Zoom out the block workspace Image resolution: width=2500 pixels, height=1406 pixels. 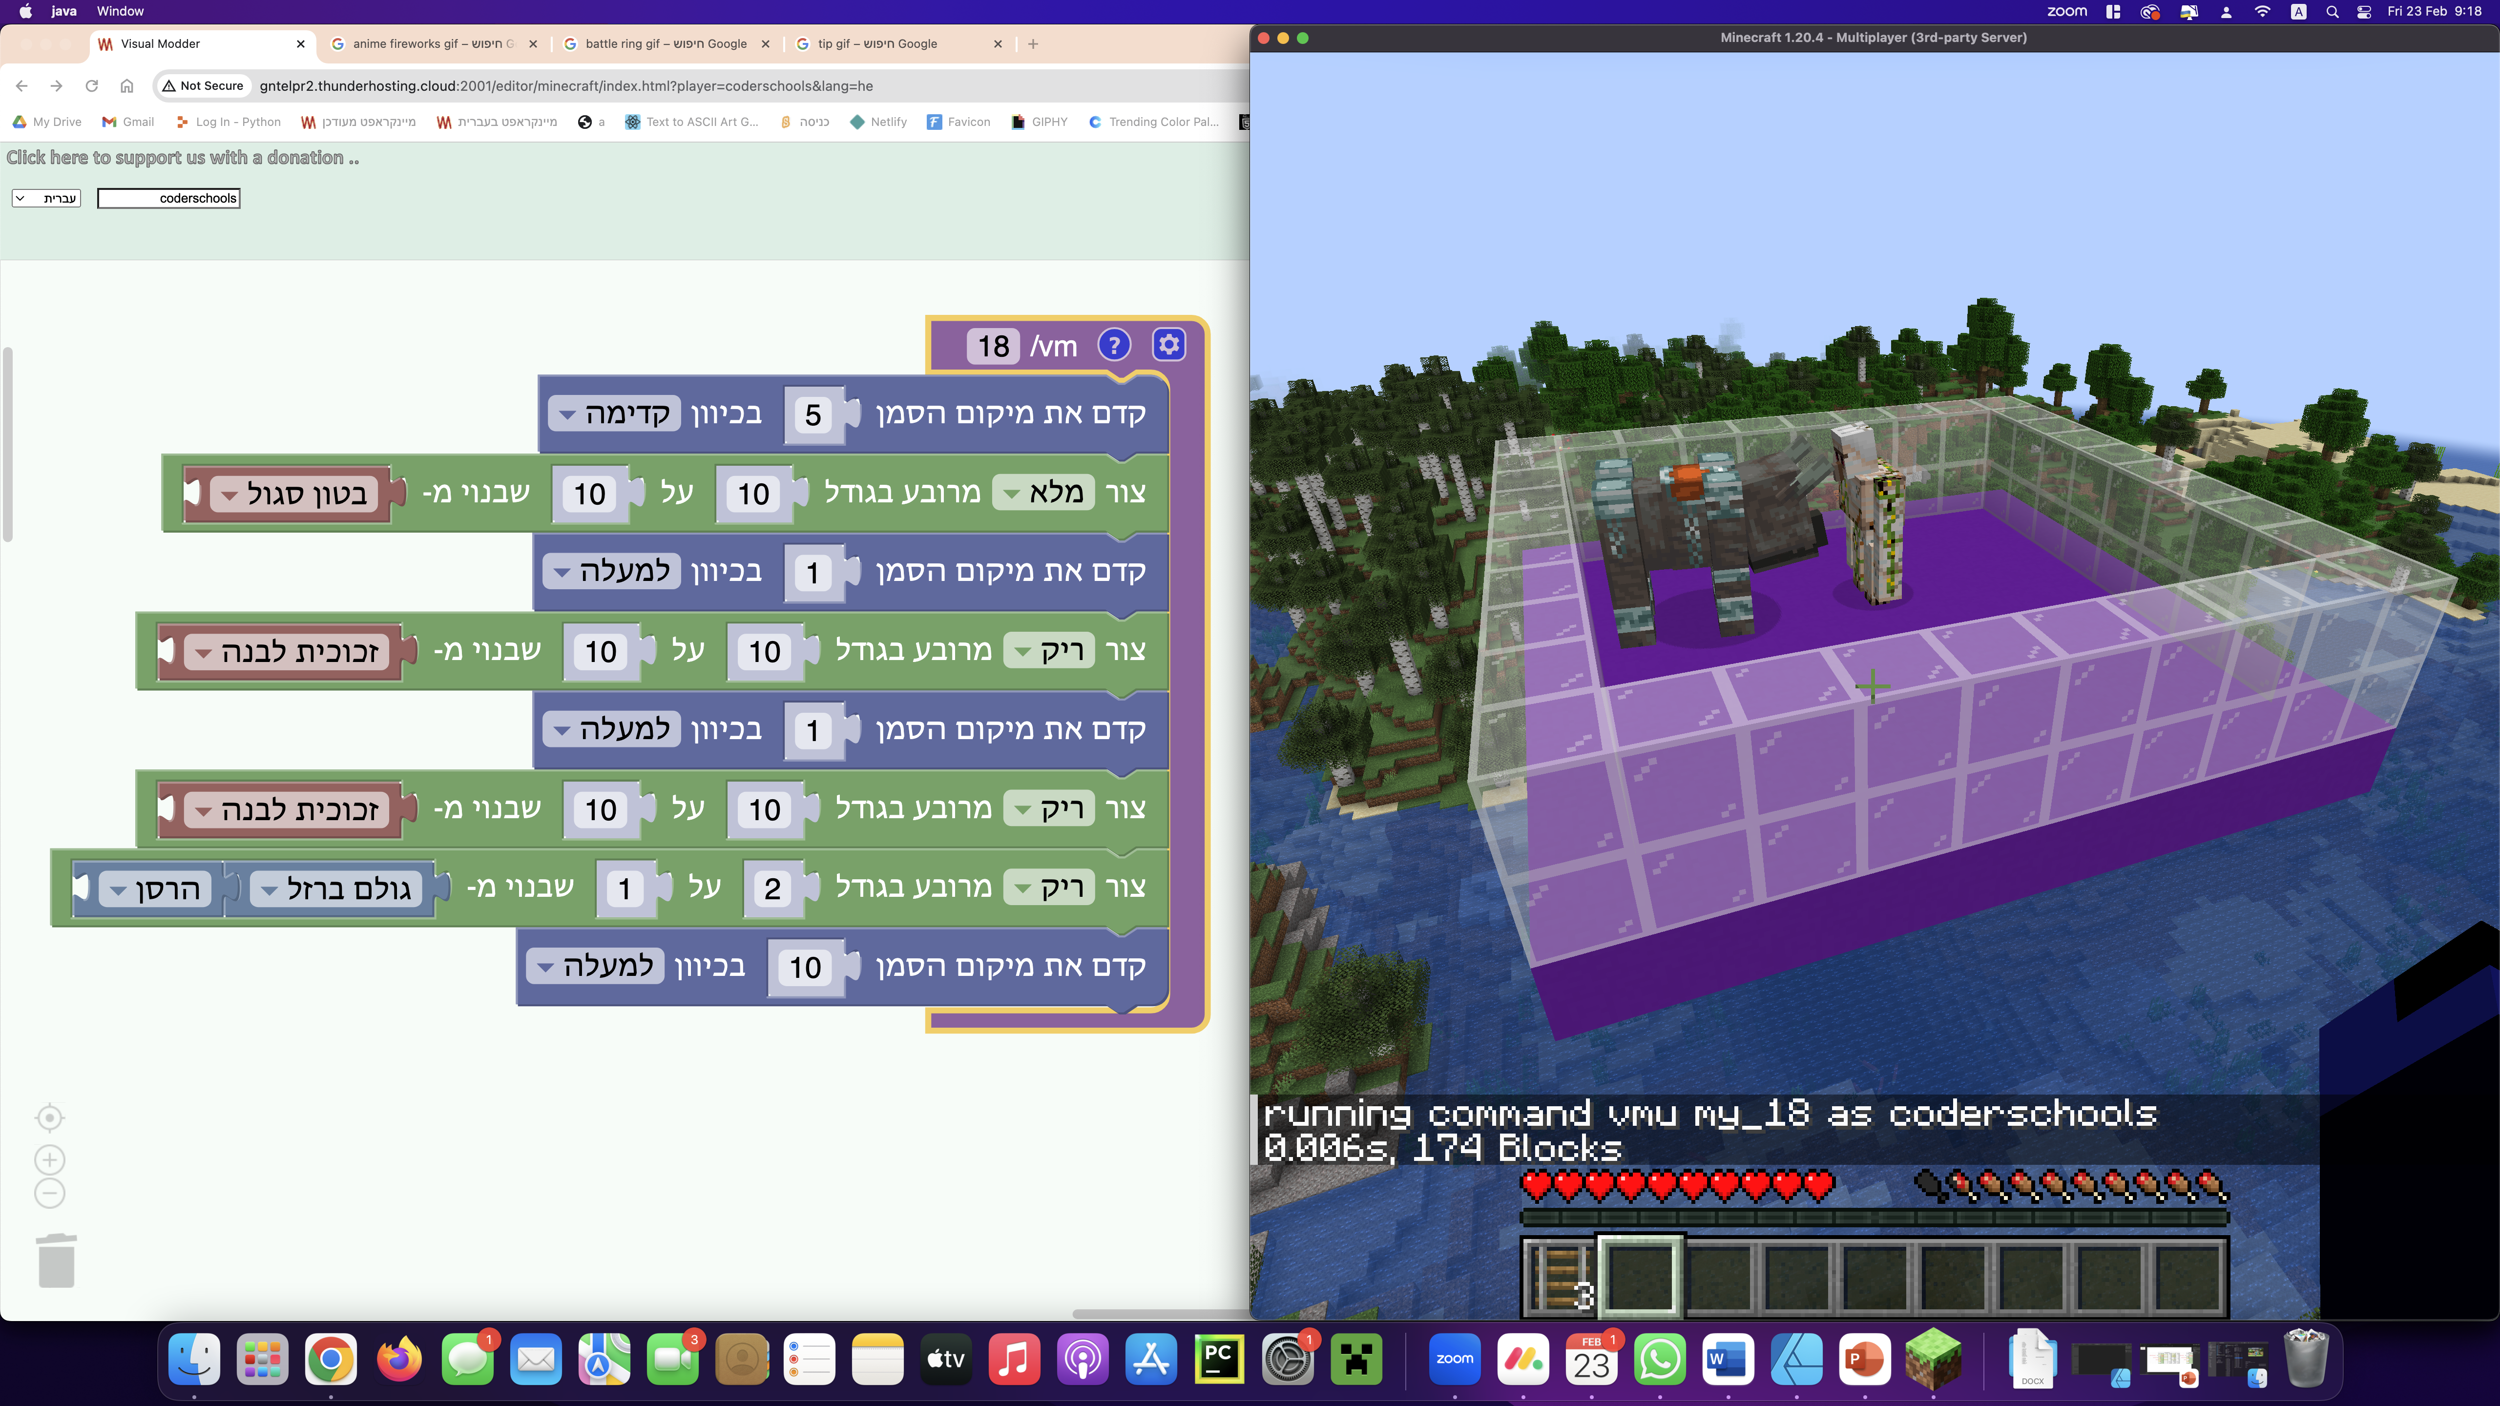pyautogui.click(x=49, y=1194)
